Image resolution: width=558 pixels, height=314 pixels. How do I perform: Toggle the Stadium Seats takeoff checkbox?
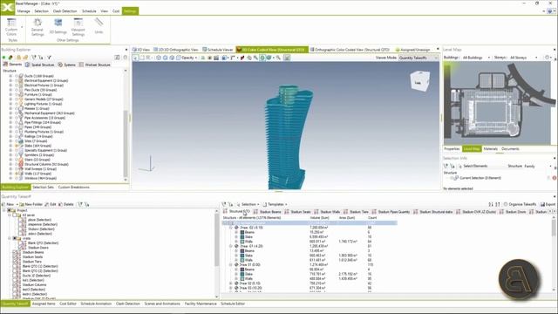click(16, 257)
